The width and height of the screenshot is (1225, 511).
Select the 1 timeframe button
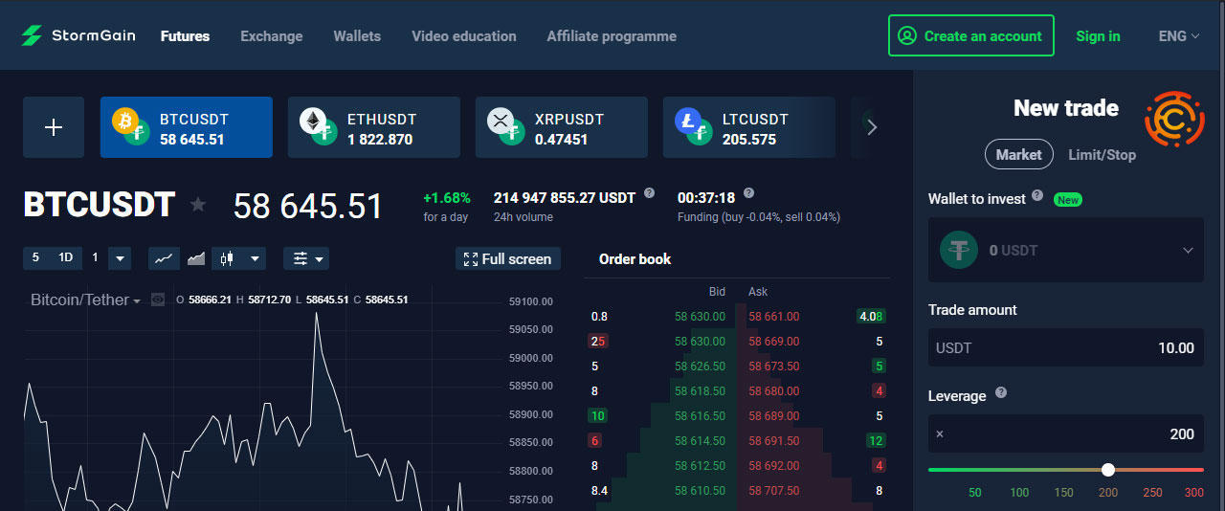[95, 257]
